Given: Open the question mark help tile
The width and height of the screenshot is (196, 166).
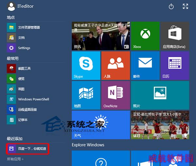Looking at the screenshot, I should [x=101, y=158].
